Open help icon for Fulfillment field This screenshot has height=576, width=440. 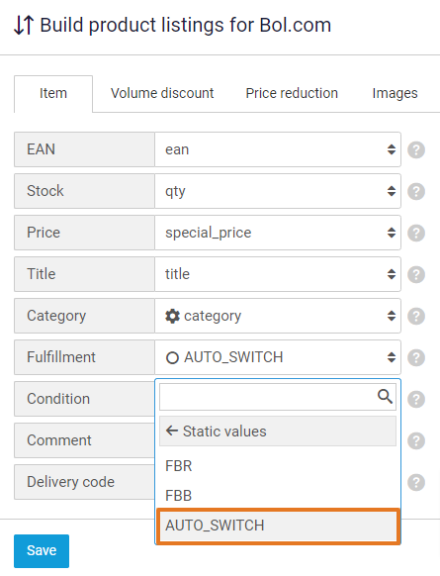(416, 357)
